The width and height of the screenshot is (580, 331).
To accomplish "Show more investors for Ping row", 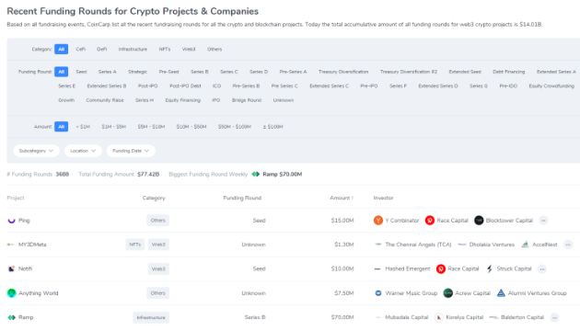I will pyautogui.click(x=543, y=221).
